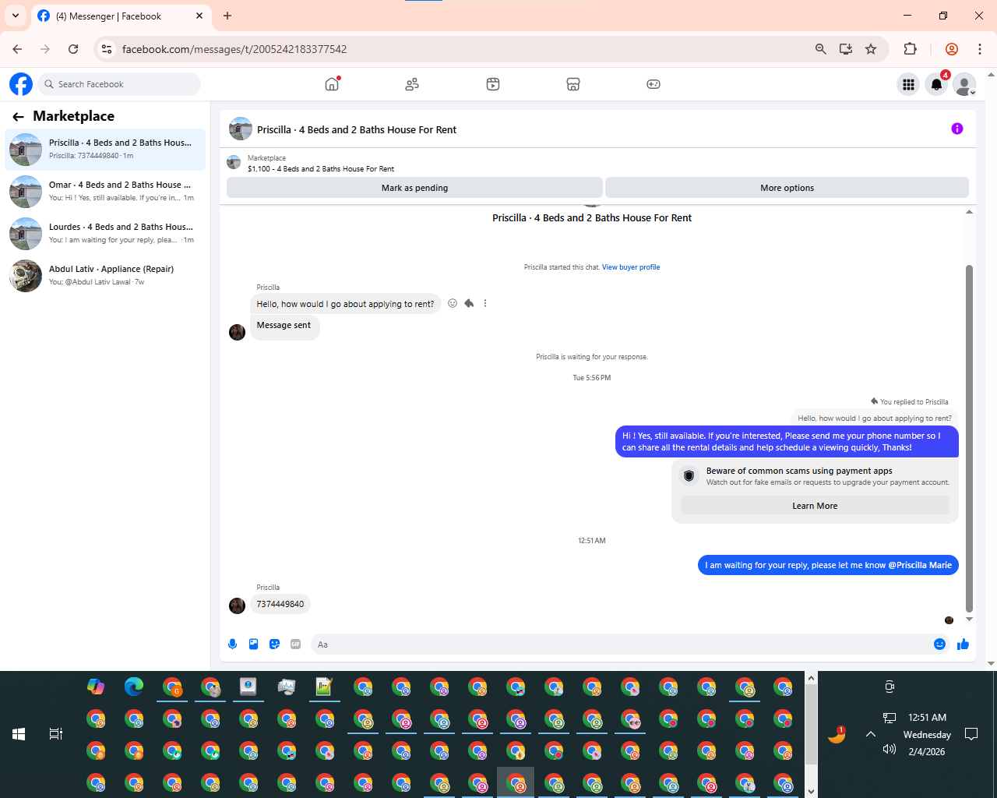Bookmark this tab with the star icon
This screenshot has height=798, width=997.
pos(871,49)
